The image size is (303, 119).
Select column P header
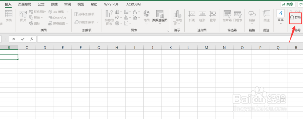tap(260, 47)
